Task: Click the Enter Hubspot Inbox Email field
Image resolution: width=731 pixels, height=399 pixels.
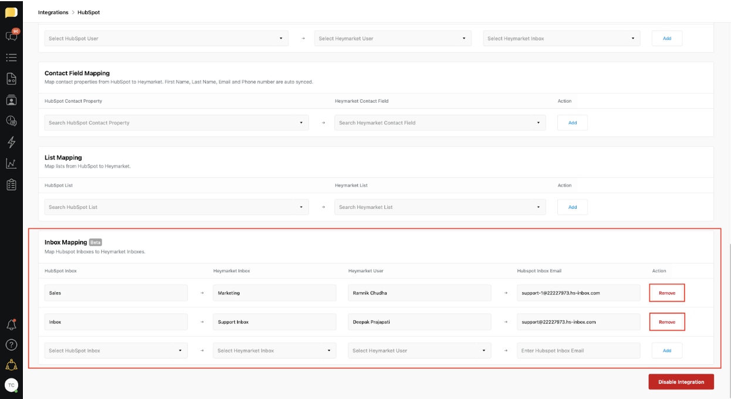Action: tap(578, 351)
